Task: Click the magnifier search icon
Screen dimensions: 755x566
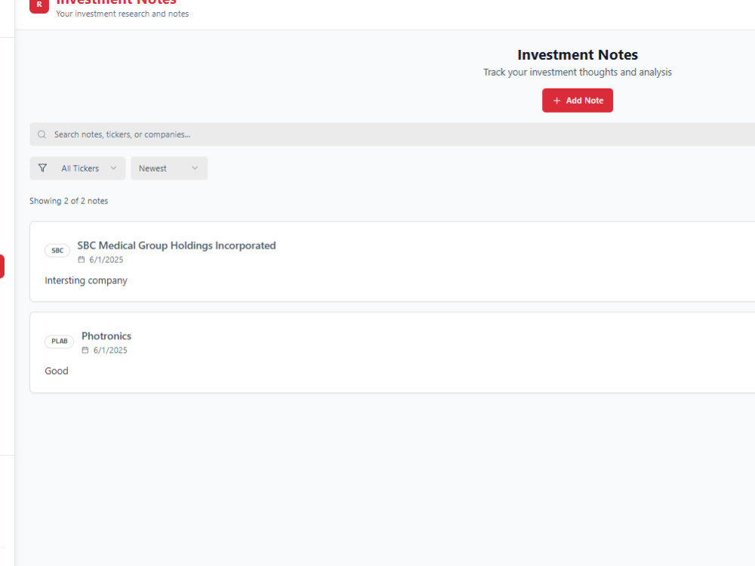Action: (42, 135)
